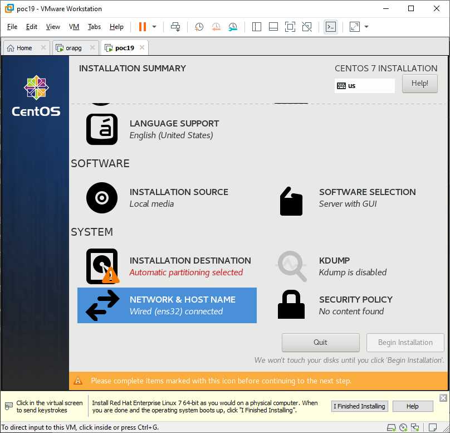Image resolution: width=450 pixels, height=433 pixels.
Task: Click Automatic partitioning selected warning text
Action: click(186, 273)
